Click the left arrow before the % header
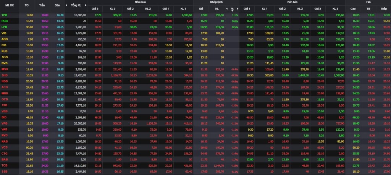The image size is (391, 175). (x=227, y=9)
